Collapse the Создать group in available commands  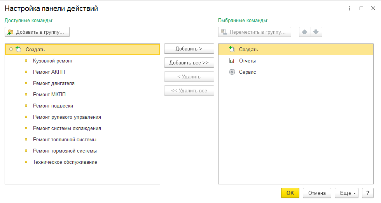pyautogui.click(x=11, y=49)
